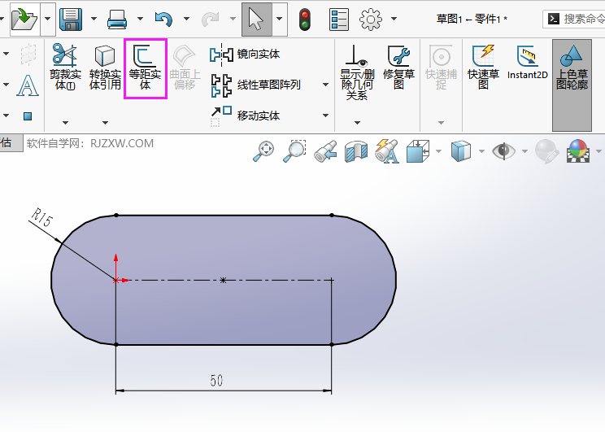Expand the Hide/Show Items dropdown arrow

pyautogui.click(x=524, y=151)
